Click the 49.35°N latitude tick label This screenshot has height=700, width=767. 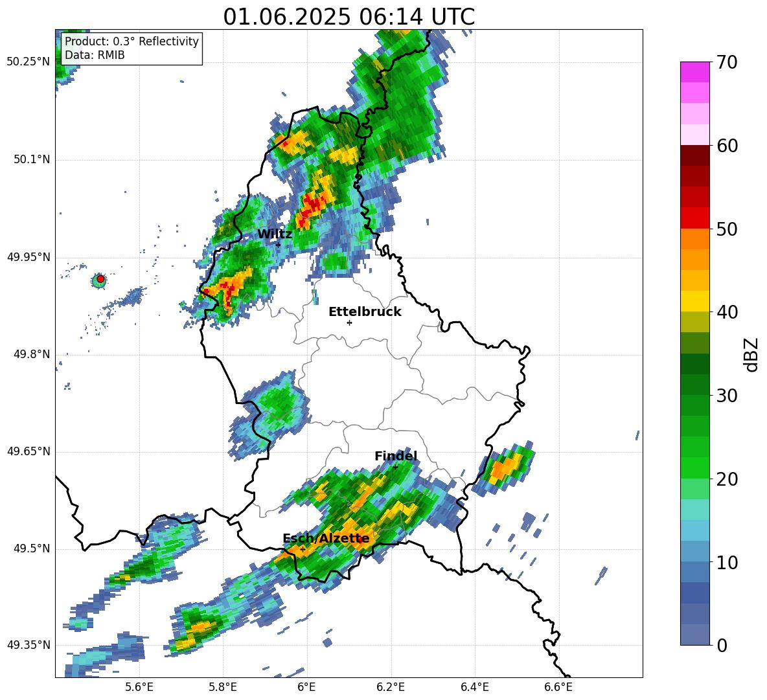29,645
